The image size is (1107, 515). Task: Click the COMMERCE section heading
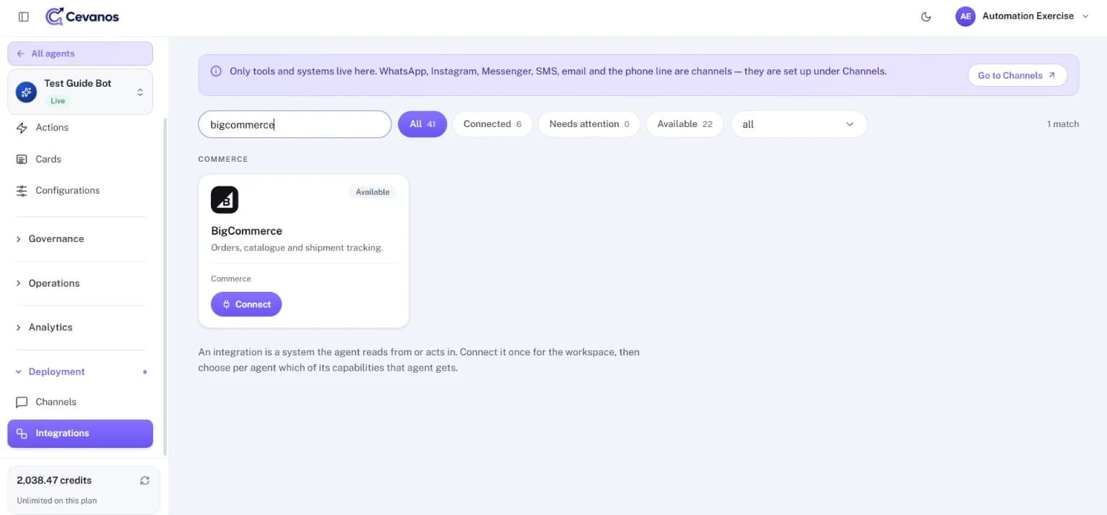223,159
